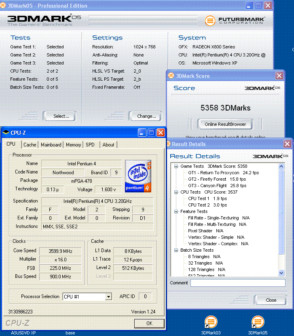Screen dimensions: 294x336
Task: Switch to the Memory tab in CPU-Z
Action: point(74,145)
